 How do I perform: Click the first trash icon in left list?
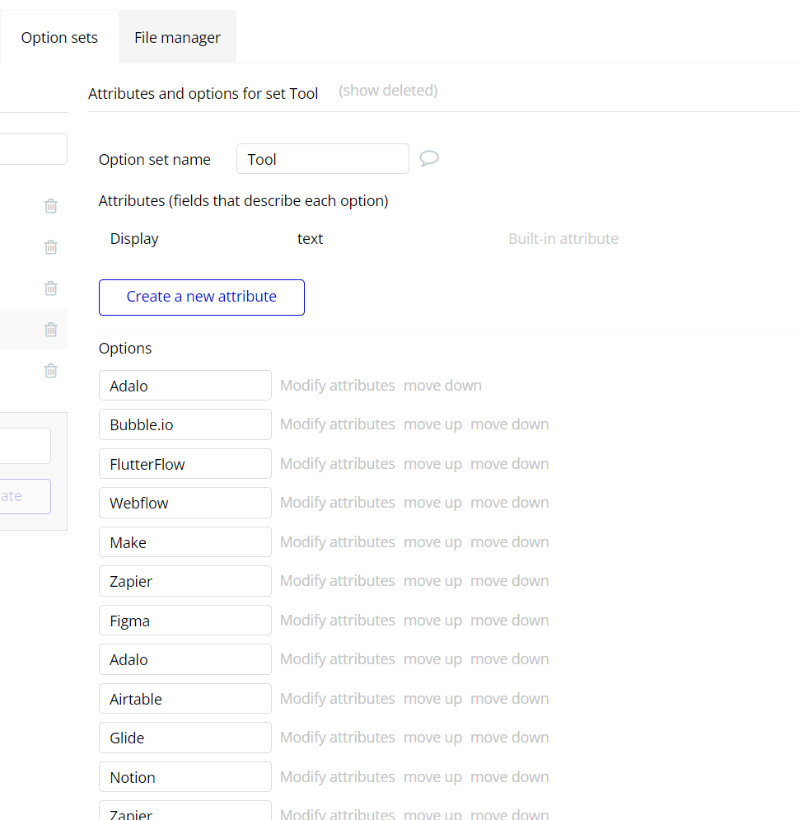click(x=51, y=206)
